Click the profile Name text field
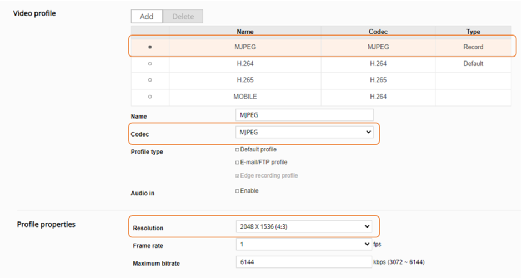The image size is (522, 278). (304, 115)
